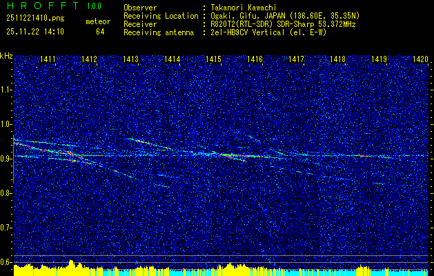Image resolution: width=434 pixels, height=276 pixels.
Task: Click time marker 1411
Action: coord(48,59)
